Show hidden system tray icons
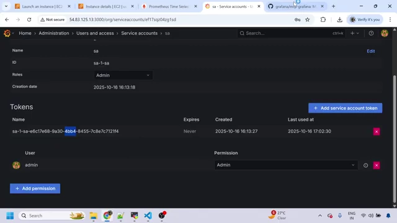Viewport: 397px width, 223px height. point(320,216)
